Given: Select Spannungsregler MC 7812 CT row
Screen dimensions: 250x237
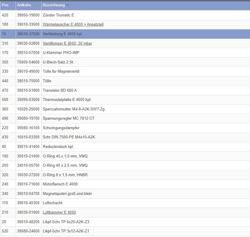Looking at the screenshot, I should click(x=68, y=118).
